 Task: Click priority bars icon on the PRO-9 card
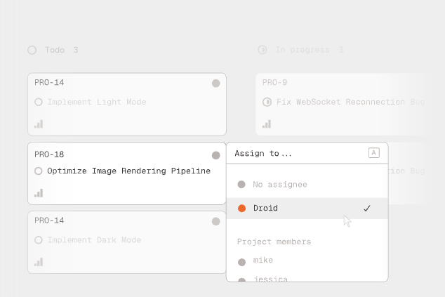(267, 124)
